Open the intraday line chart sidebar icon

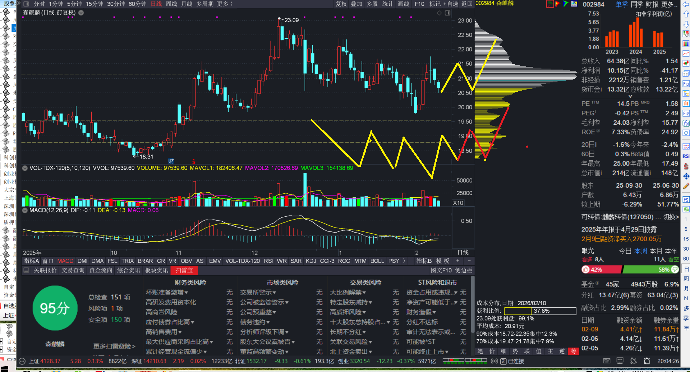click(x=686, y=54)
